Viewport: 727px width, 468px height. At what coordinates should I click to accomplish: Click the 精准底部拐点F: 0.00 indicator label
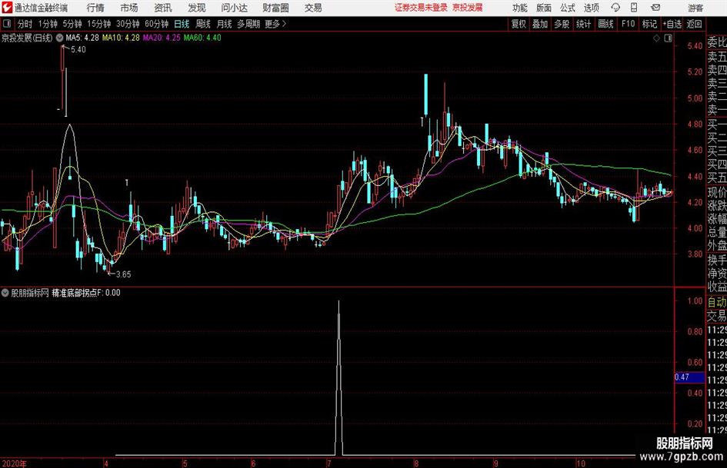point(86,293)
